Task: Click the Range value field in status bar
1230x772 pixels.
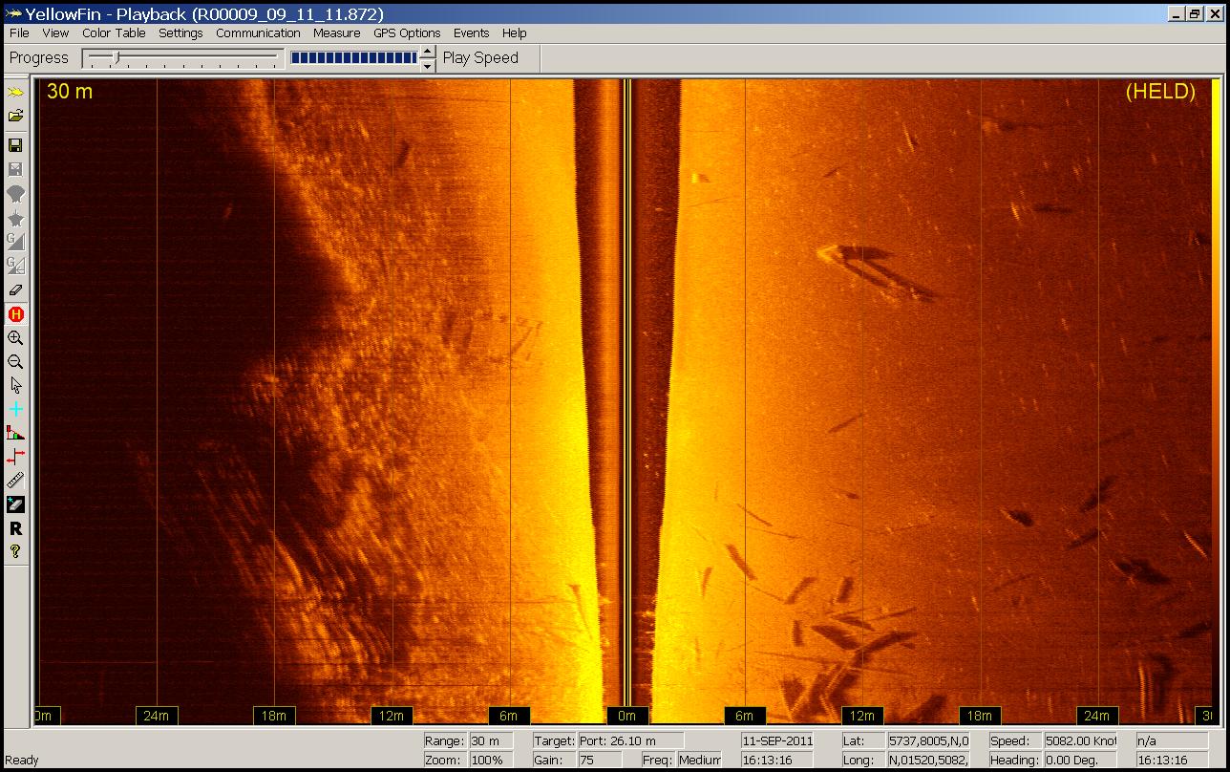Action: point(491,740)
